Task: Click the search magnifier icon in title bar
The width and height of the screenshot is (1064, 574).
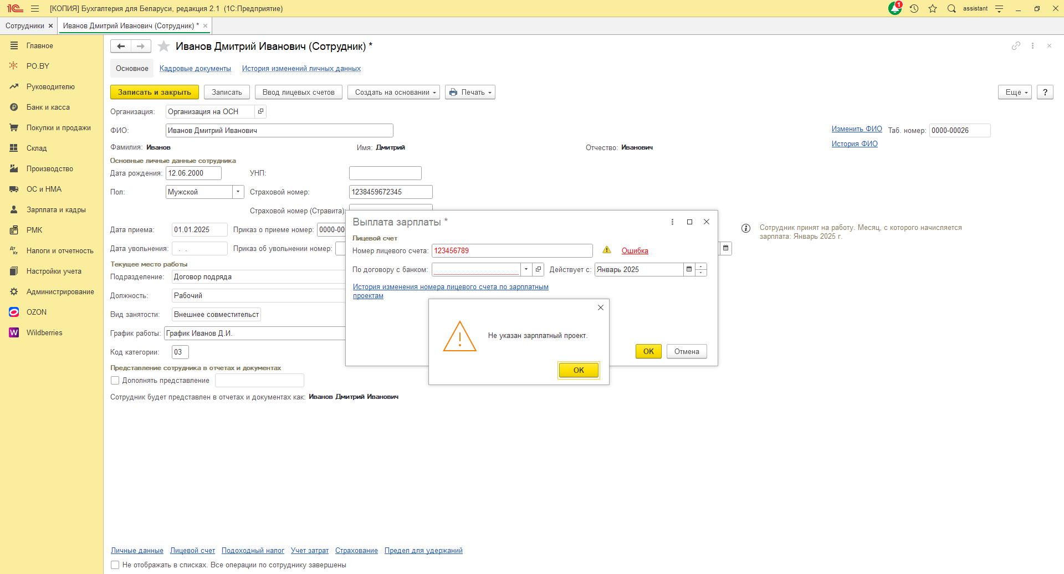Action: [x=952, y=8]
